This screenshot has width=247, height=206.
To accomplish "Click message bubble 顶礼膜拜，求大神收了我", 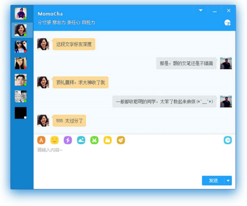I will pos(81,82).
